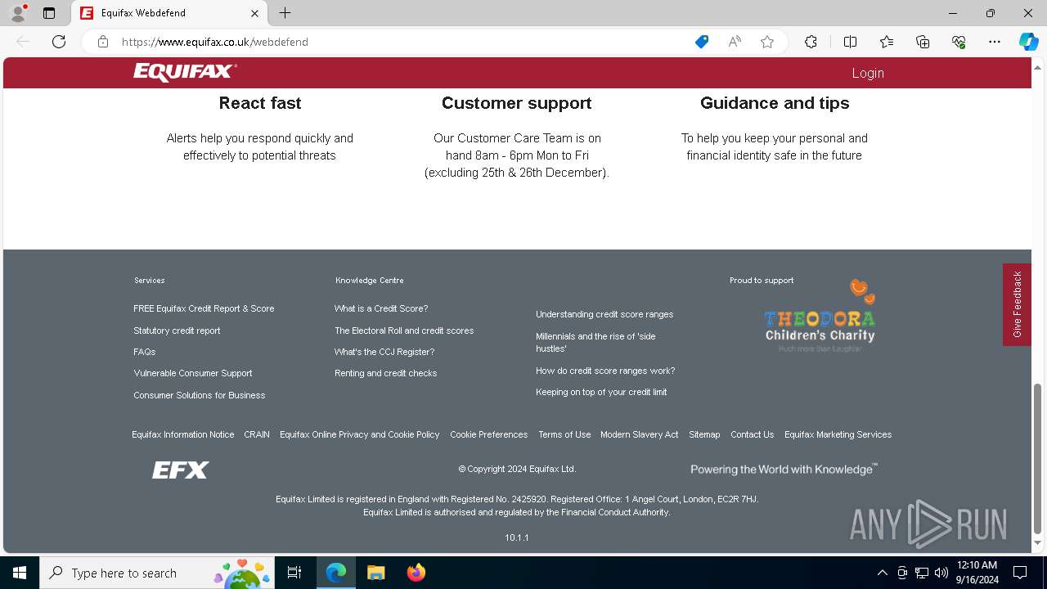Click the shopping tag icon in the address bar

[702, 42]
